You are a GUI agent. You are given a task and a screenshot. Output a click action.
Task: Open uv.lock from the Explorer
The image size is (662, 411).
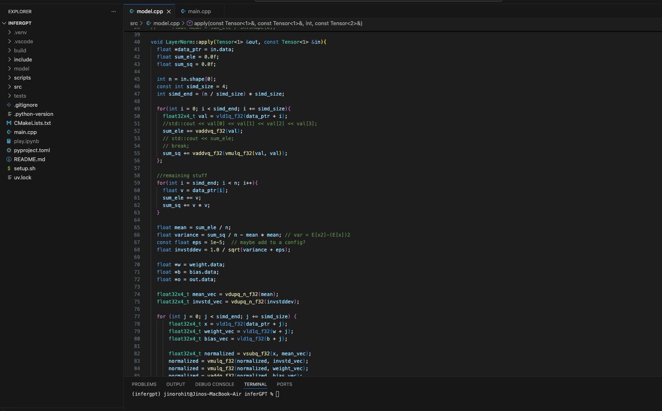coord(23,177)
